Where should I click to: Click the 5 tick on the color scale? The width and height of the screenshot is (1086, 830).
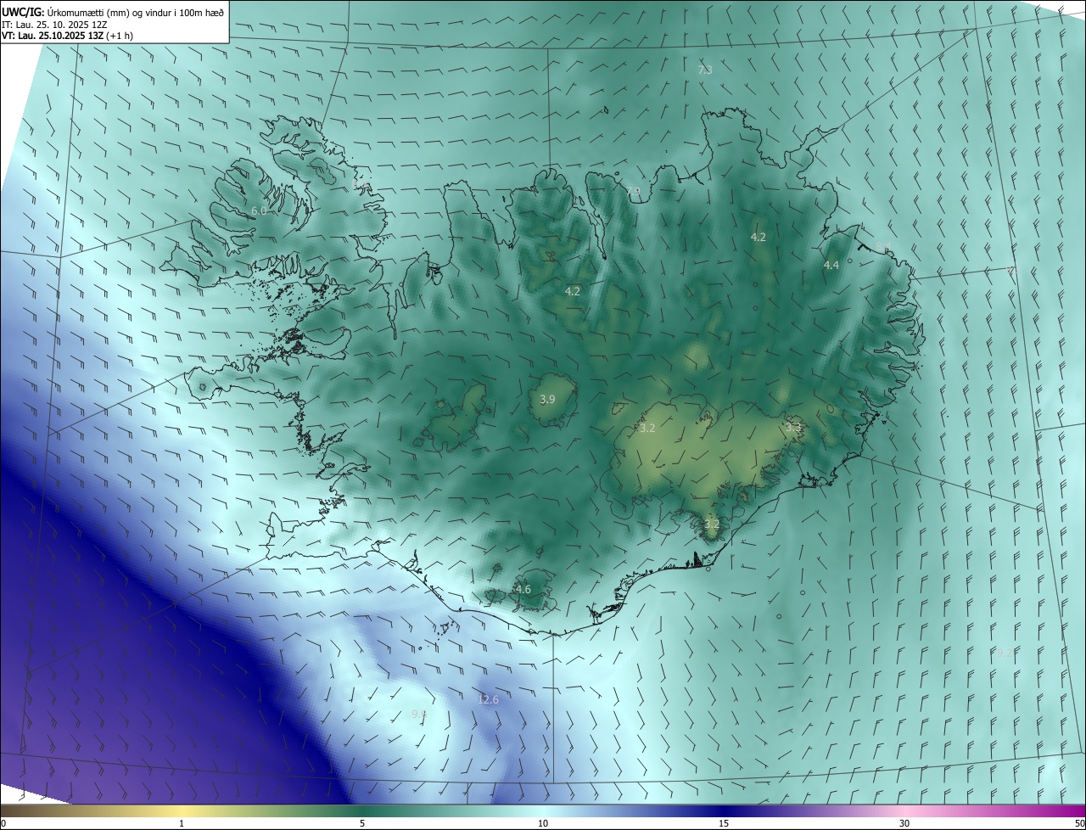362,824
